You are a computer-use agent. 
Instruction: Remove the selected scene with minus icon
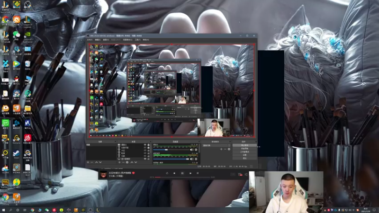92,162
